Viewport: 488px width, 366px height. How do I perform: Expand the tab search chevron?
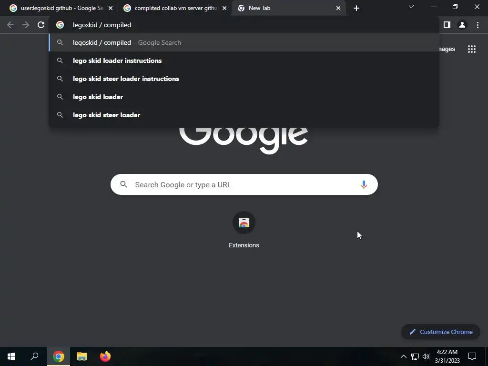[x=411, y=7]
